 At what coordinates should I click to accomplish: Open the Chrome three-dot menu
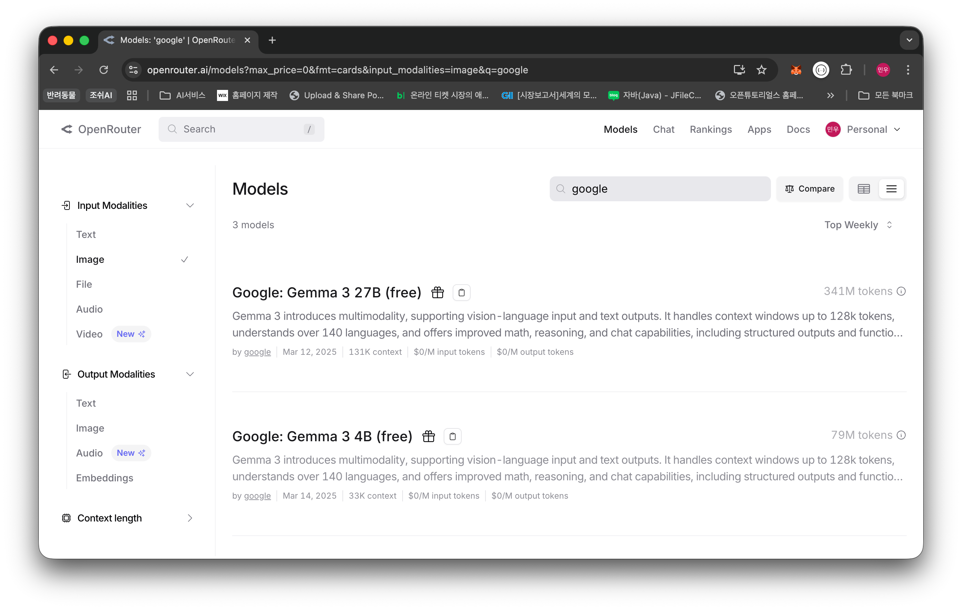(x=908, y=70)
